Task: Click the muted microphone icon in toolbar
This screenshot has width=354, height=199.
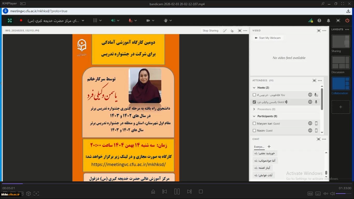Action: point(131,20)
